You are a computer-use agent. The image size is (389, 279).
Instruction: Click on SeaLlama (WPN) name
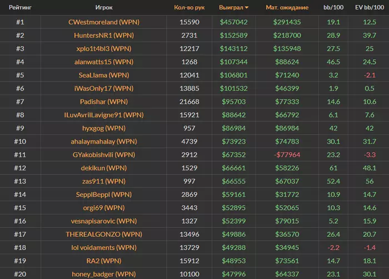pos(104,75)
